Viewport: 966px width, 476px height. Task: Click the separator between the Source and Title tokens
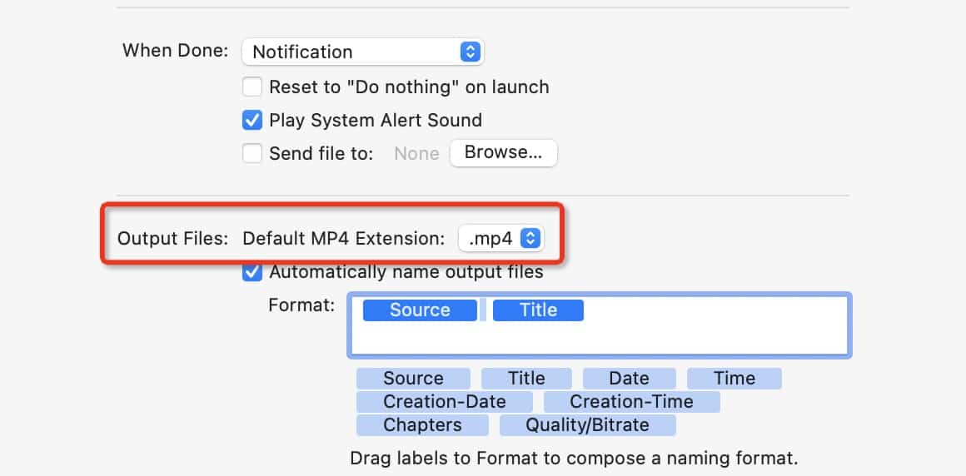[x=483, y=310]
